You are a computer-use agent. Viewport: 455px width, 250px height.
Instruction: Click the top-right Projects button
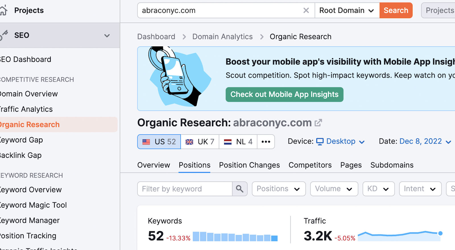click(x=438, y=11)
